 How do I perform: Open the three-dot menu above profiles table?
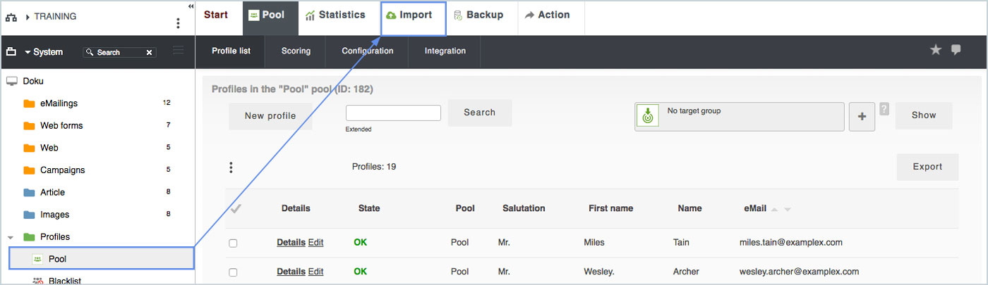(x=231, y=167)
